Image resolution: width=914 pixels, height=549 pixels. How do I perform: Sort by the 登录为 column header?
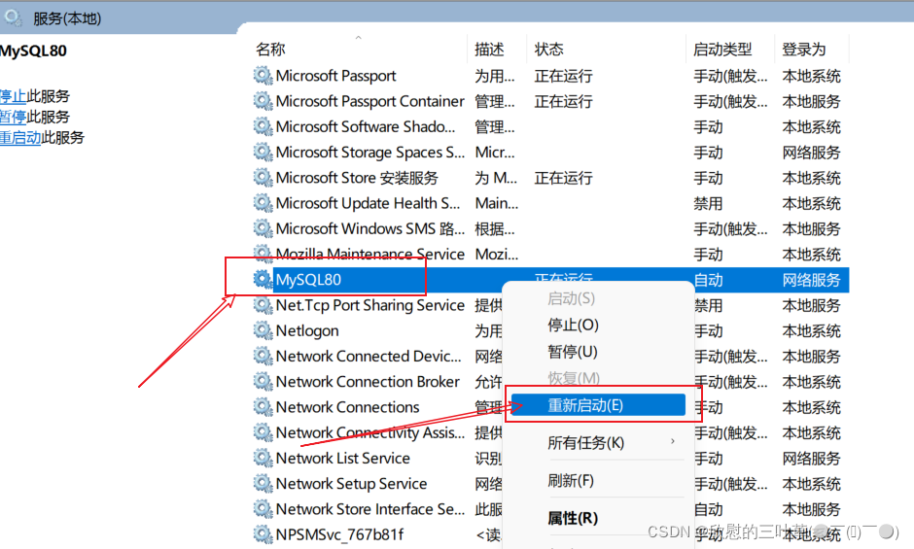pyautogui.click(x=804, y=50)
